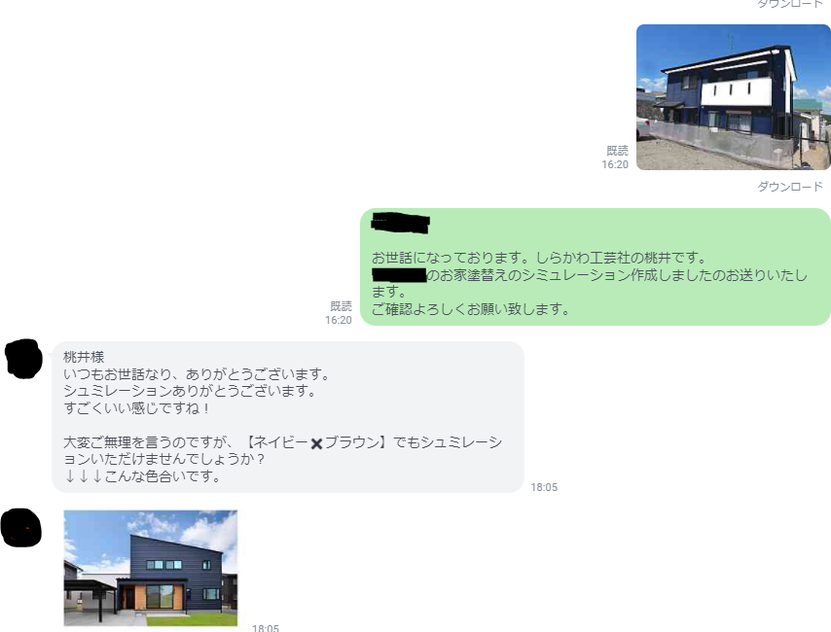
Task: Select the gray message starting with 桃井様
Action: pos(288,417)
